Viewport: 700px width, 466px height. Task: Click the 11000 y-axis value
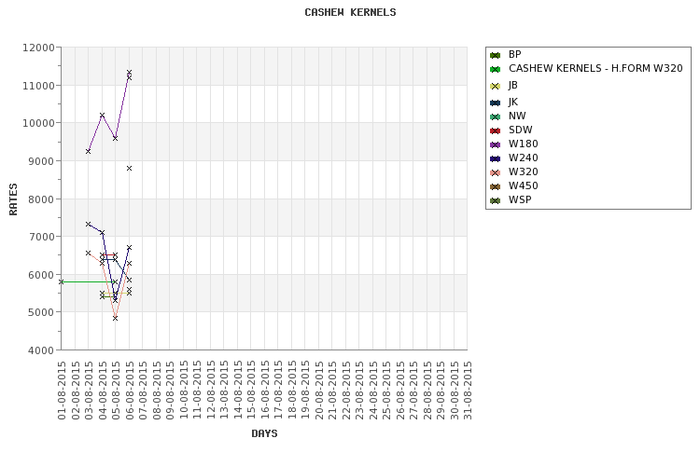pos(38,86)
